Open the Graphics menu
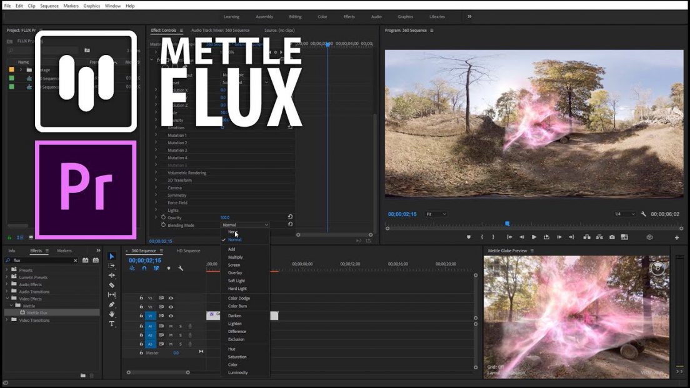The image size is (690, 388). (91, 6)
